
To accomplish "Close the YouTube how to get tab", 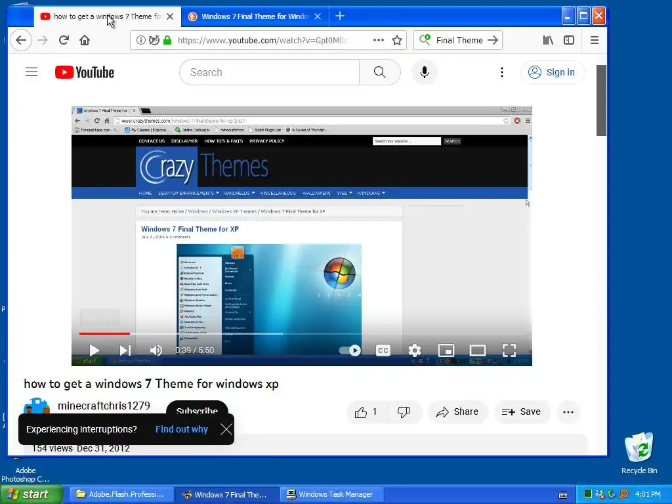I will coord(170,16).
